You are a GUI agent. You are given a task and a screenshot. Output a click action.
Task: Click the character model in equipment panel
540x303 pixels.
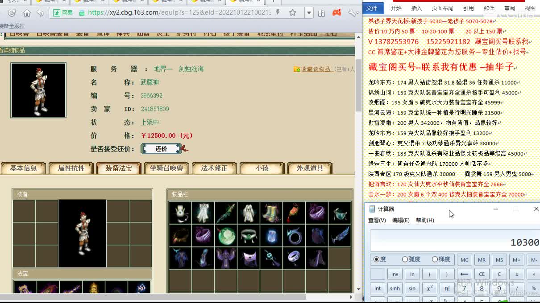82,233
